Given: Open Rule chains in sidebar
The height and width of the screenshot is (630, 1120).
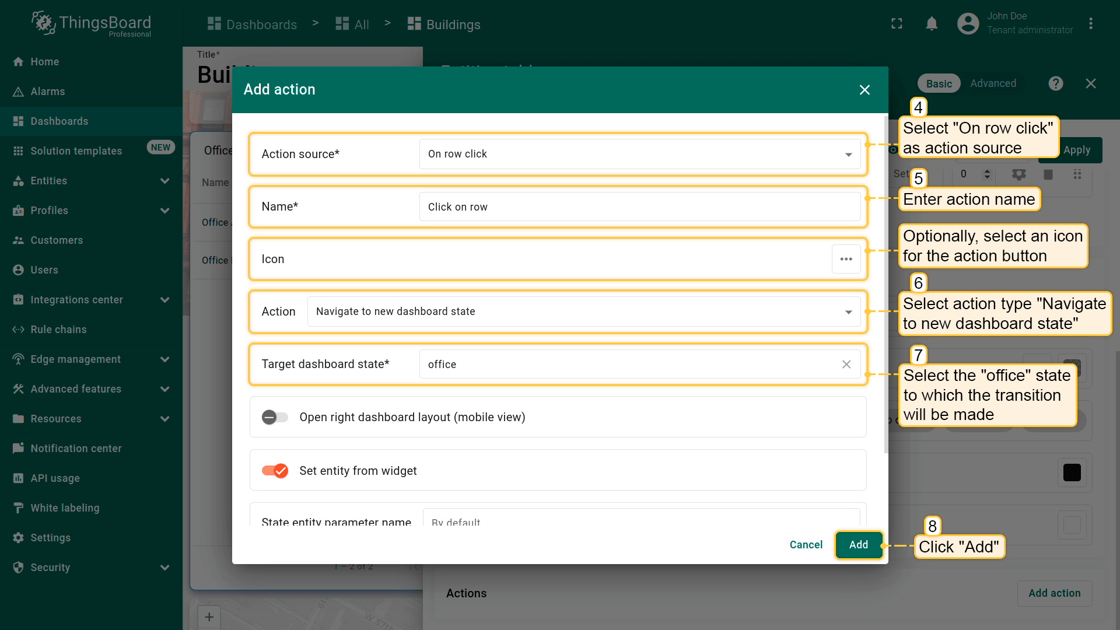Looking at the screenshot, I should (x=58, y=330).
